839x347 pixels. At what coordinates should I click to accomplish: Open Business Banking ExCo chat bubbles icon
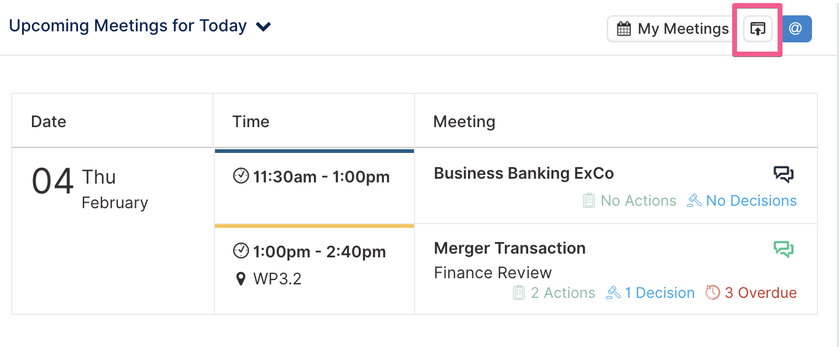[x=784, y=174]
